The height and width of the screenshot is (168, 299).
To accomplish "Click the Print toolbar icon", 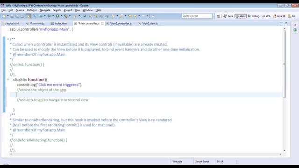I will coord(22,16).
